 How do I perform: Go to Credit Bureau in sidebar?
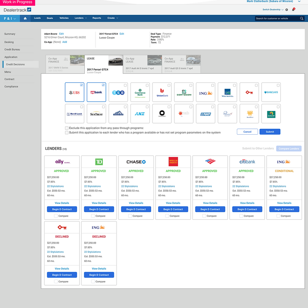(12, 50)
